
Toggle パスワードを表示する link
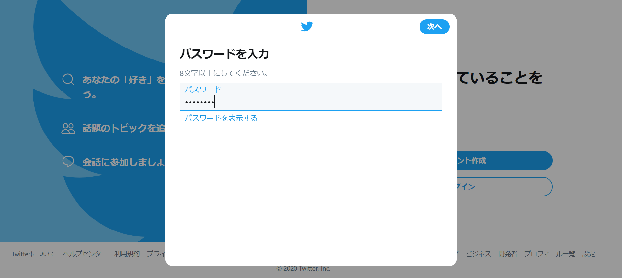coord(221,118)
